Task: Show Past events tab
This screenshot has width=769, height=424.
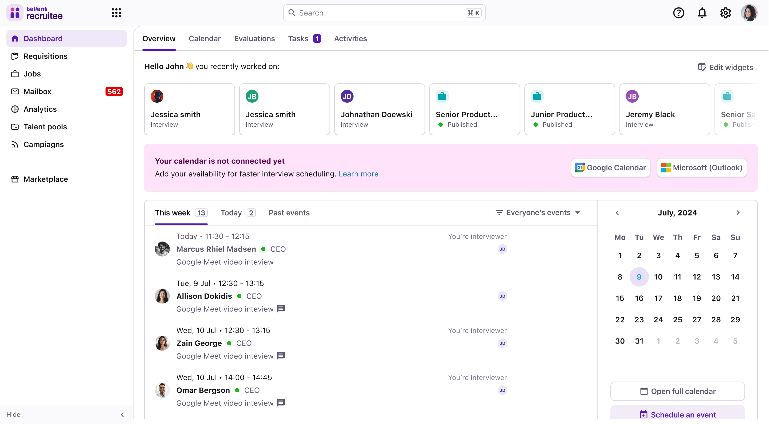Action: 289,213
